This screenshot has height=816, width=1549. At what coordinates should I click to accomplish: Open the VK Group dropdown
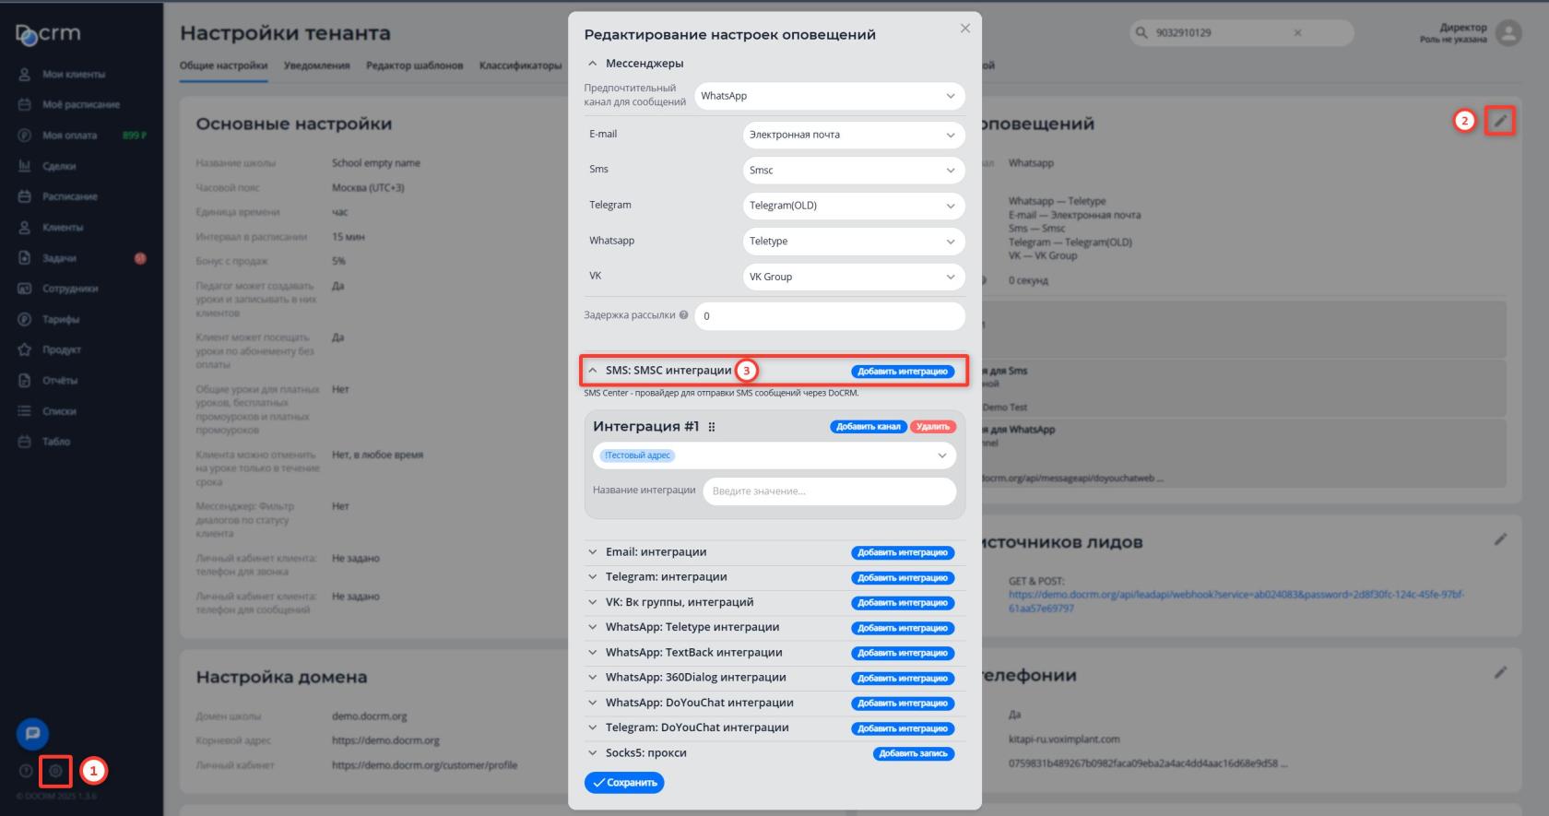853,277
